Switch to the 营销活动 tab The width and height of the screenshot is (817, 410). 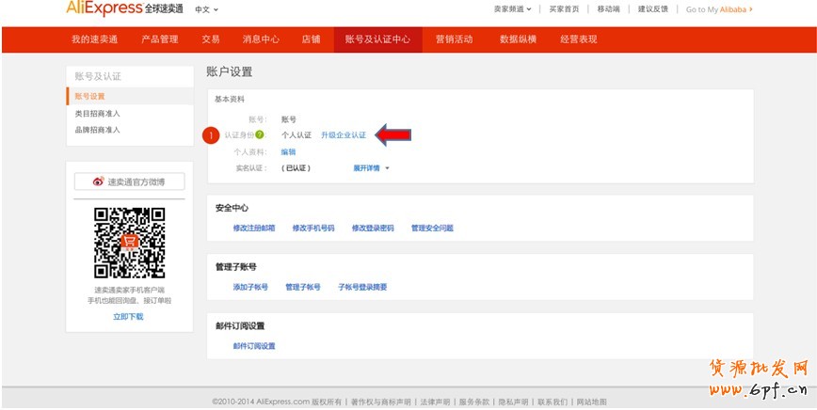[x=454, y=39]
